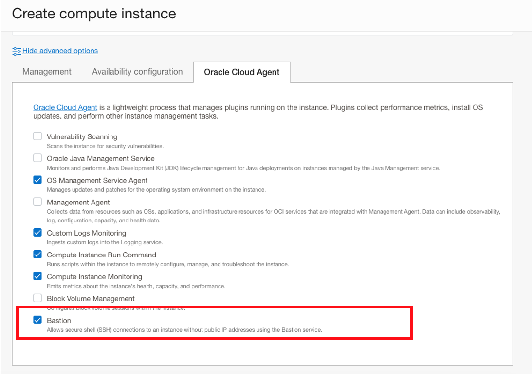
Task: Uncheck the Bastion plugin checkbox
Action: [37, 320]
